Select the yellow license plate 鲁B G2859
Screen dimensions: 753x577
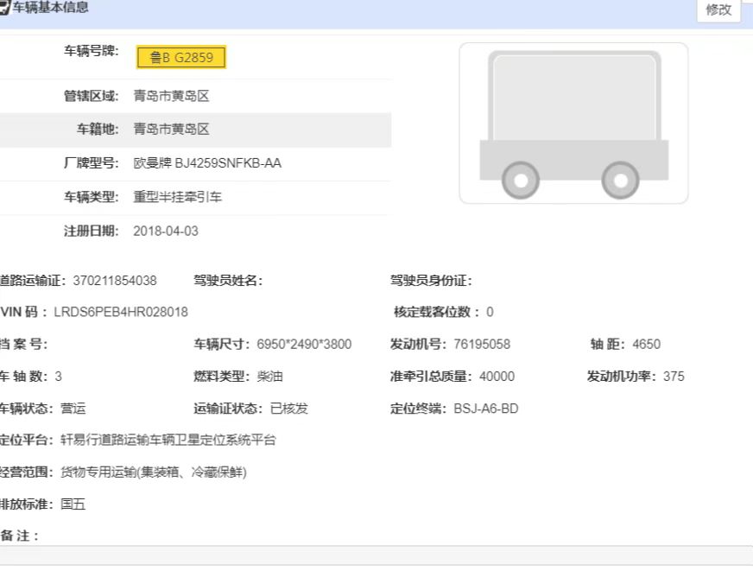click(x=181, y=58)
